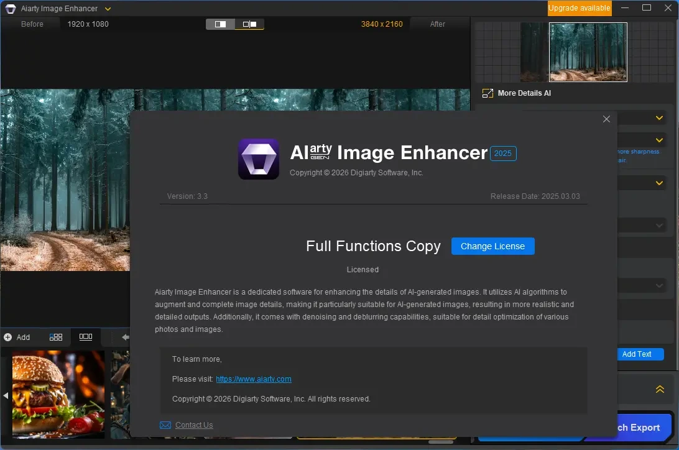This screenshot has width=679, height=450.
Task: Open the Contact Us link
Action: (194, 425)
